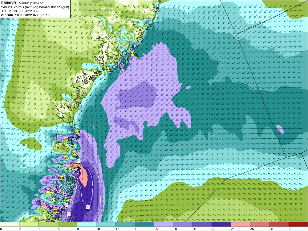Click the dark red legend swatch above 30
Screen dimensions: 308x231
click(298, 224)
